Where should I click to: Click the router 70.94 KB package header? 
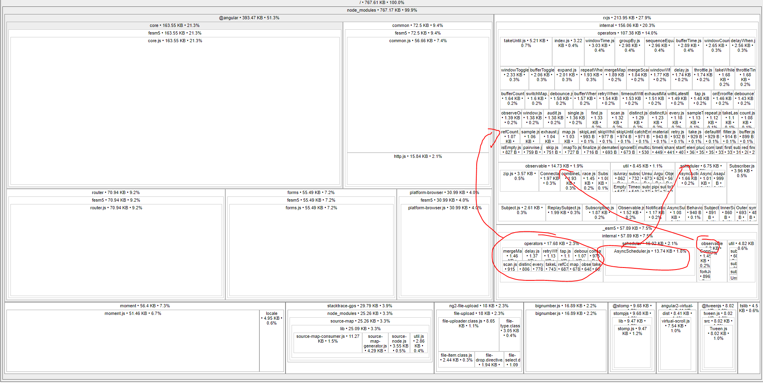pyautogui.click(x=116, y=192)
